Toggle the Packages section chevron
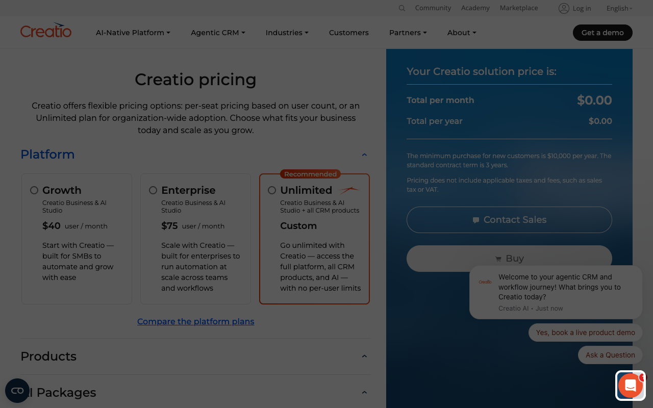Viewport: 653px width, 408px height. coord(364,392)
